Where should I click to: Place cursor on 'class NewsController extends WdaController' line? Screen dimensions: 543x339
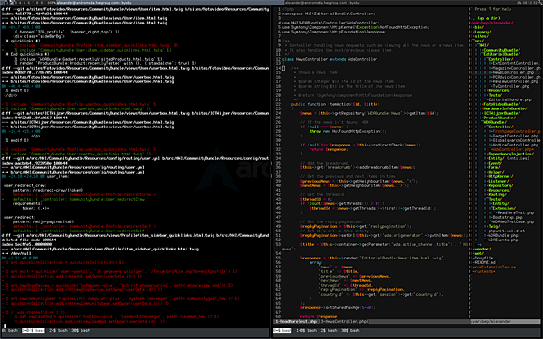coord(329,59)
